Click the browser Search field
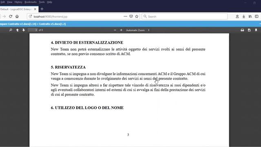Viewport: 261px width, 147px height. (185, 16)
